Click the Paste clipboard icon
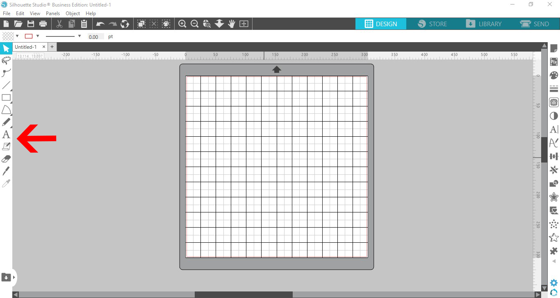The width and height of the screenshot is (560, 298). pos(84,24)
